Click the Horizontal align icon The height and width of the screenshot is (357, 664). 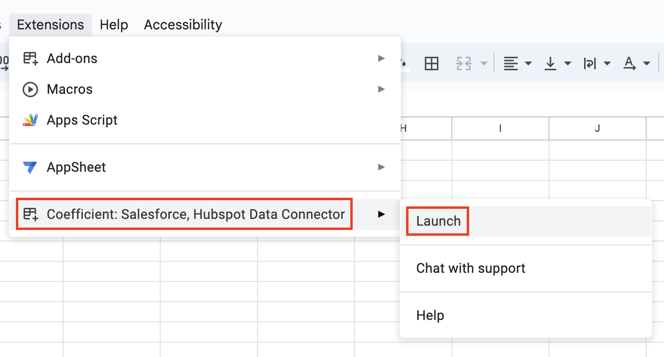click(511, 64)
